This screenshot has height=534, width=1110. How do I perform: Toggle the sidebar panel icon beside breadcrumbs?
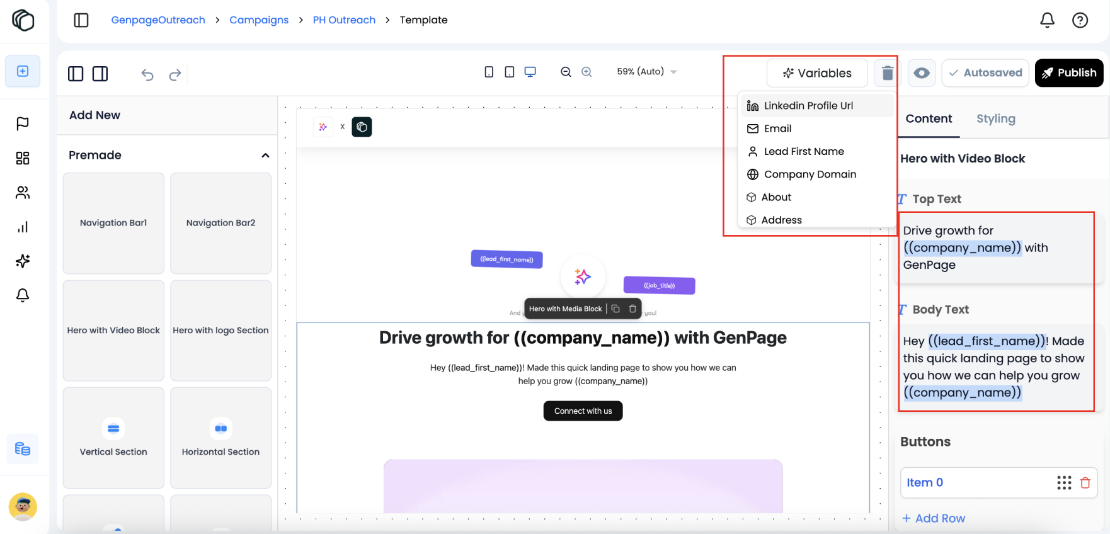coord(81,20)
